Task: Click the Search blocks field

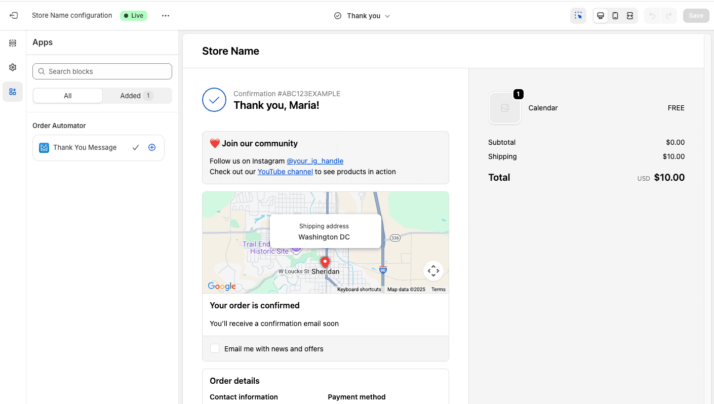Action: pos(102,71)
